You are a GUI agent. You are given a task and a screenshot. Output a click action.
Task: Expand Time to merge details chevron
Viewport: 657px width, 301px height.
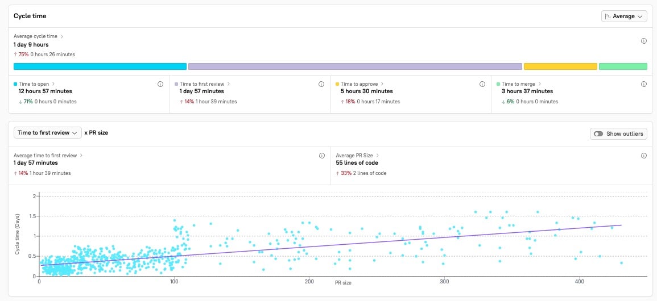540,84
